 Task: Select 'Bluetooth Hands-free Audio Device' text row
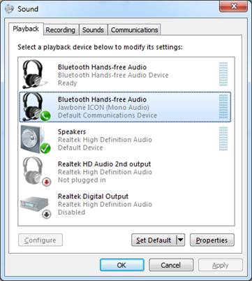tap(113, 75)
